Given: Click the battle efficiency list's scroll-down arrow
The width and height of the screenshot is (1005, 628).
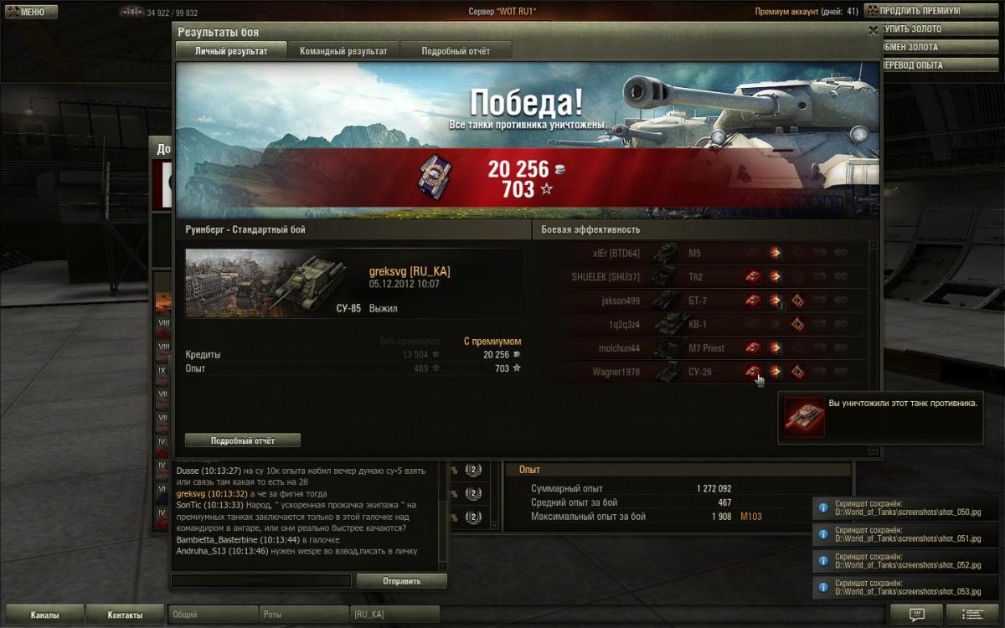Looking at the screenshot, I should 874,451.
